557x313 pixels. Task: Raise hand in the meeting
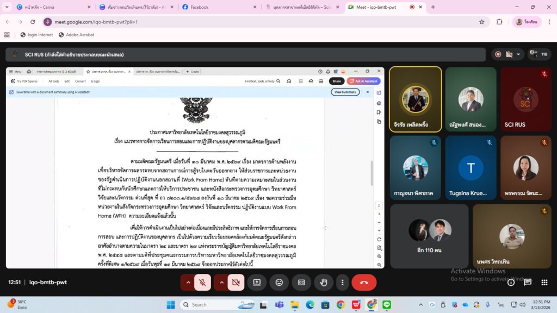coord(323,283)
